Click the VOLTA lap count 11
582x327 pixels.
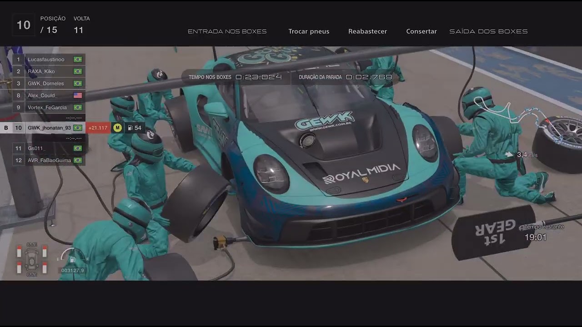coord(79,30)
